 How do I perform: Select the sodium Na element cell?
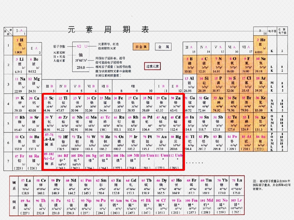[20, 84]
